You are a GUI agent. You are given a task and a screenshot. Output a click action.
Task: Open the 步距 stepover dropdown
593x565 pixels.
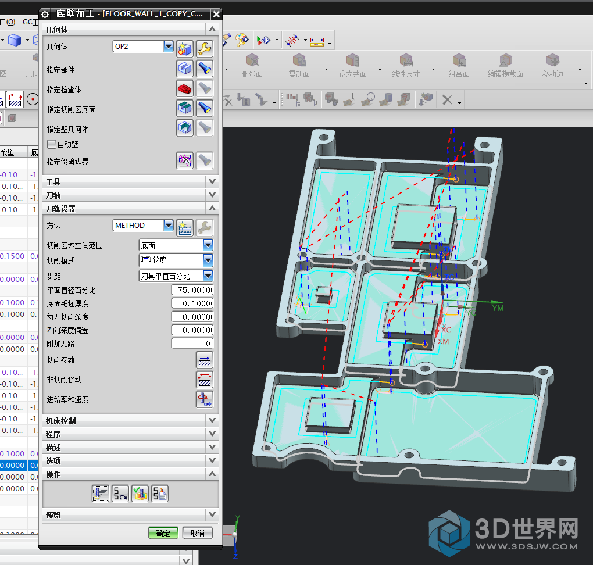coord(208,276)
